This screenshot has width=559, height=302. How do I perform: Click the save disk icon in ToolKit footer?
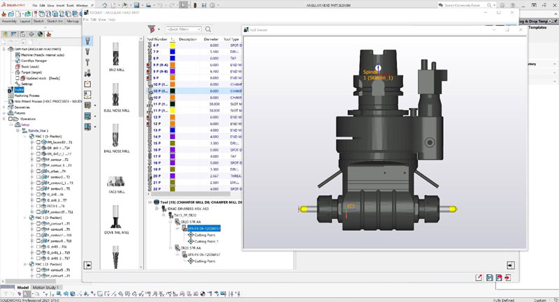click(x=489, y=278)
